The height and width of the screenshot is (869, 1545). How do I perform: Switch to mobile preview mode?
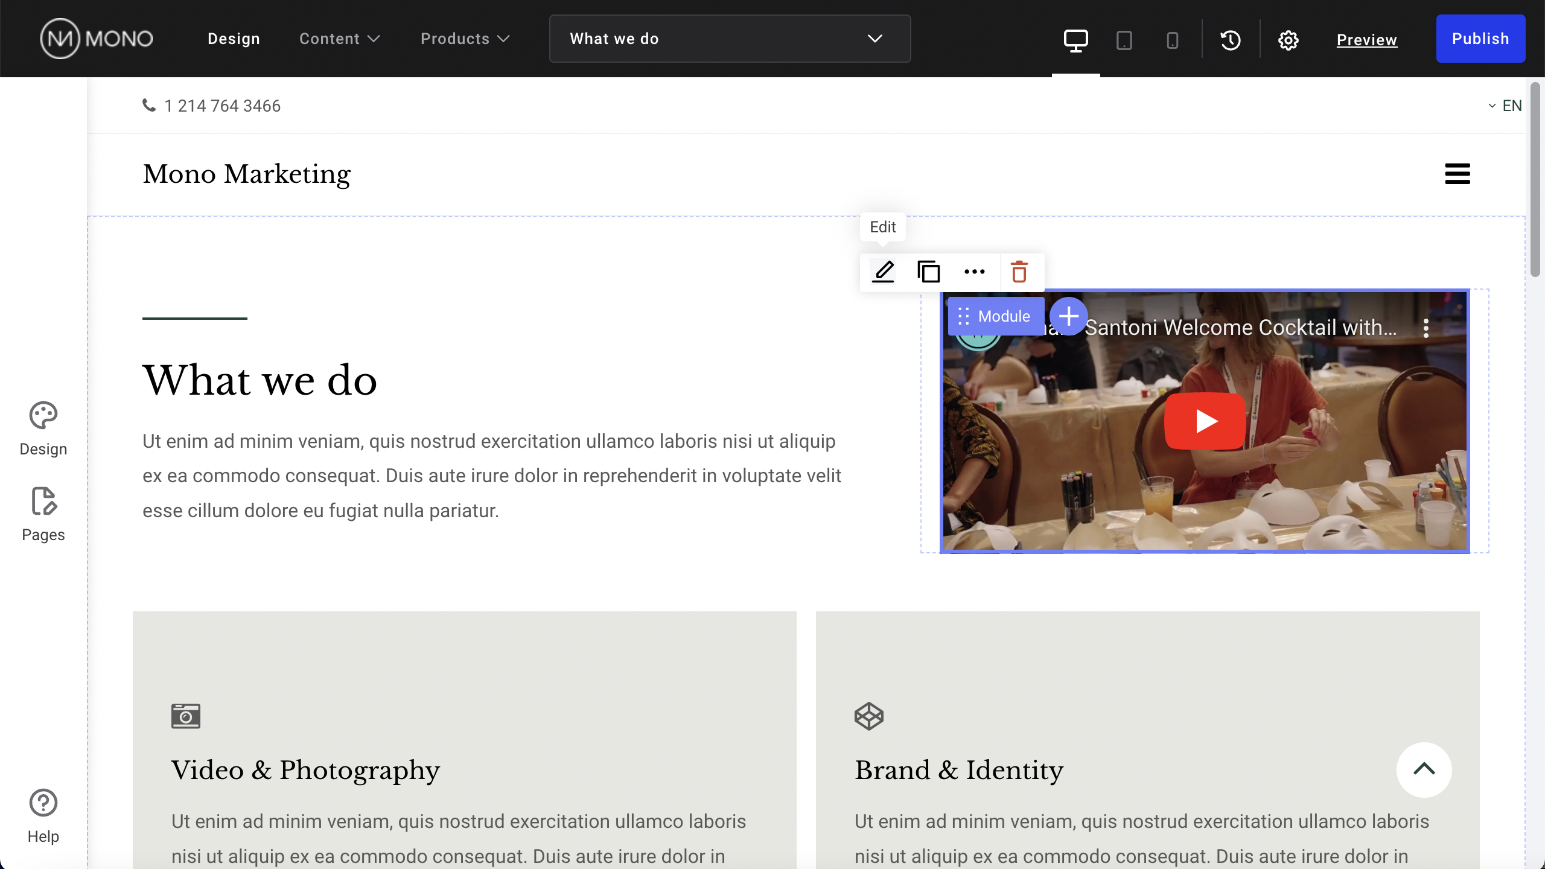(x=1172, y=40)
